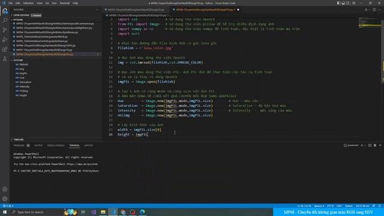Image resolution: width=384 pixels, height=216 pixels.
Task: Open the editor More Actions ellipsis
Action: point(380,10)
